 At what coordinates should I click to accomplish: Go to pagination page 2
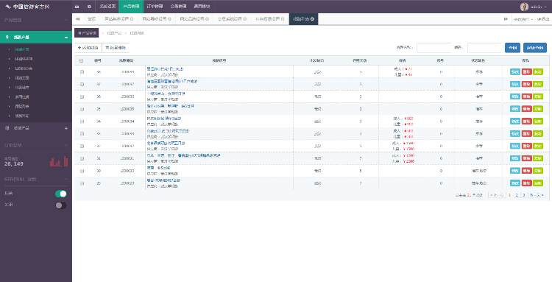click(517, 194)
